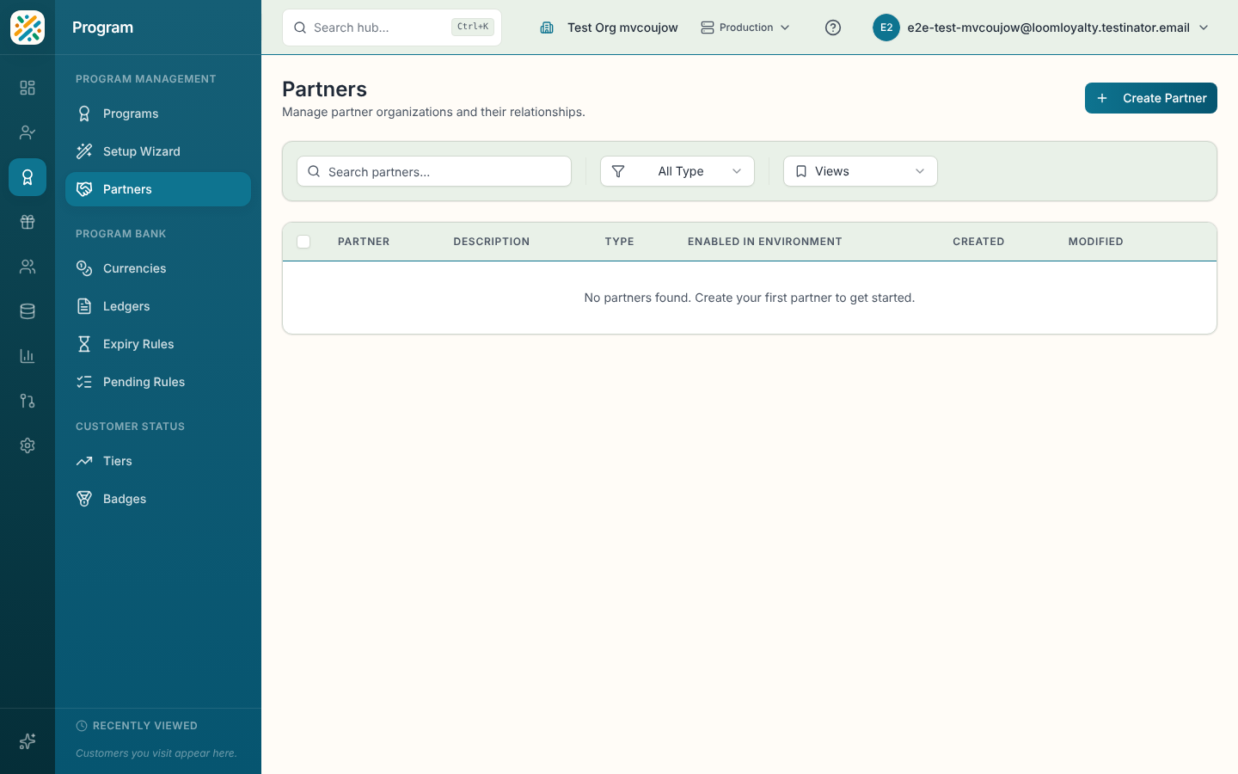The width and height of the screenshot is (1238, 774).
Task: Click the organization building icon
Action: coord(547,28)
